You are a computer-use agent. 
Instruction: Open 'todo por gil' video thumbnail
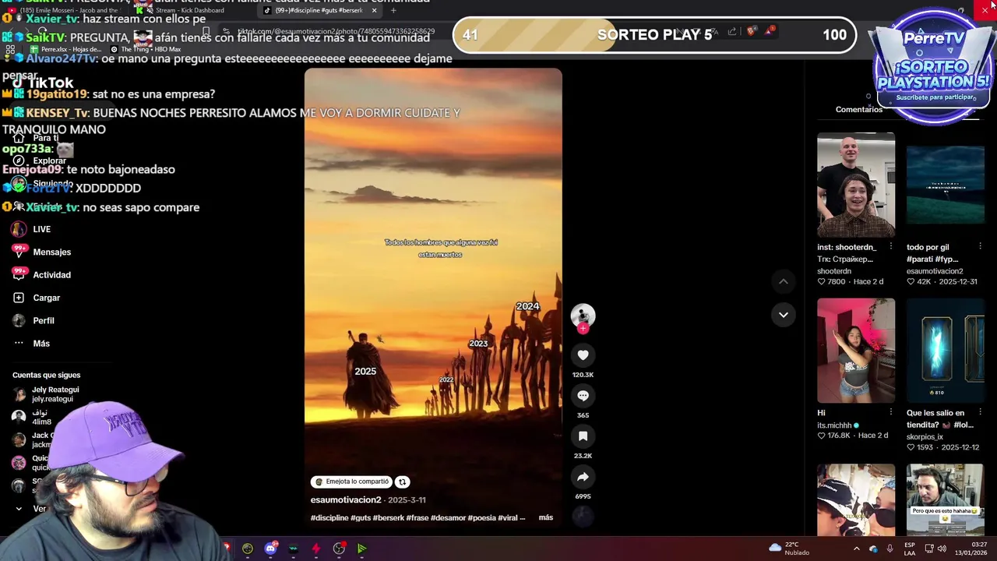[945, 185]
